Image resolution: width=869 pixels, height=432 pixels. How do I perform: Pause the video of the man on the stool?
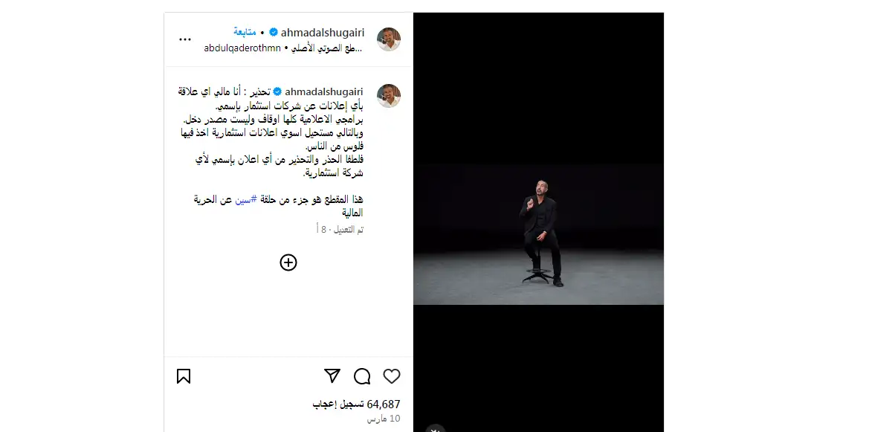[x=538, y=222]
